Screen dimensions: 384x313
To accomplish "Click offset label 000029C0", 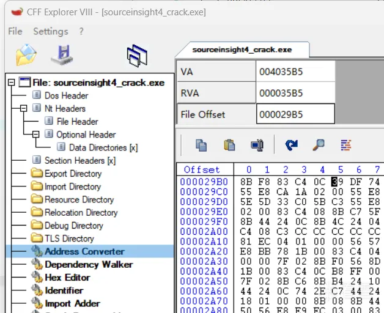I will 204,192.
